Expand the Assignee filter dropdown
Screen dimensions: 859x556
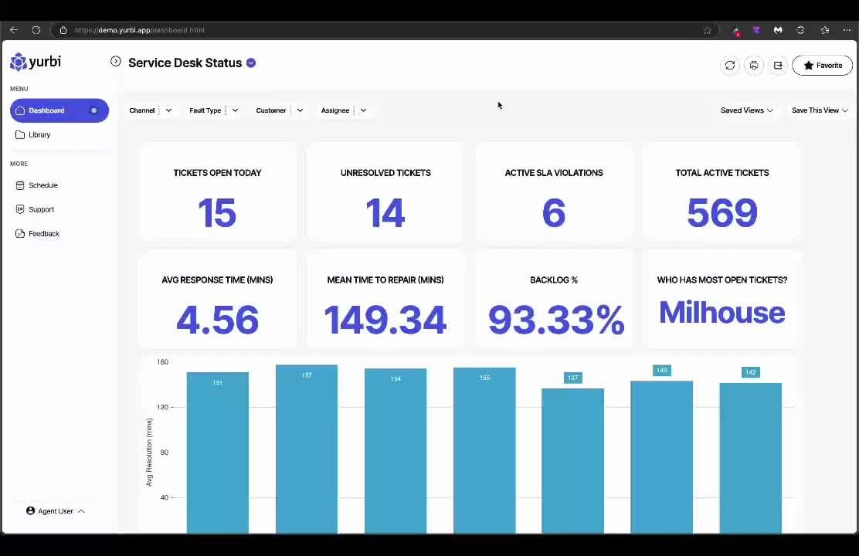(344, 110)
